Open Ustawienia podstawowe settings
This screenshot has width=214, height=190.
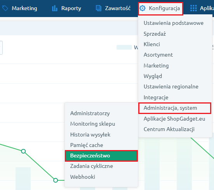[174, 23]
